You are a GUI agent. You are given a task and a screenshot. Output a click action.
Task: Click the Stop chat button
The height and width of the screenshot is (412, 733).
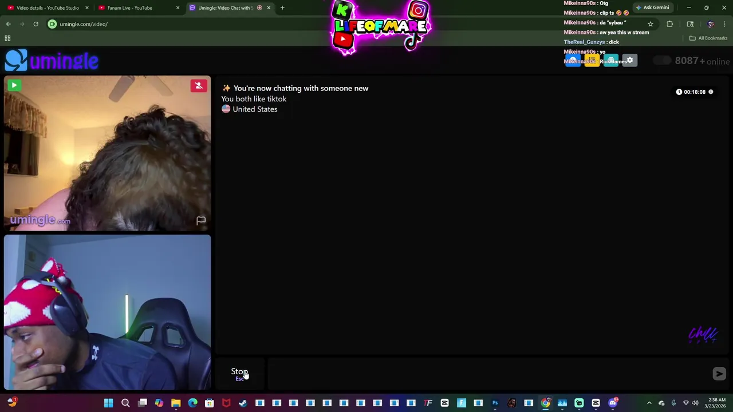(239, 374)
